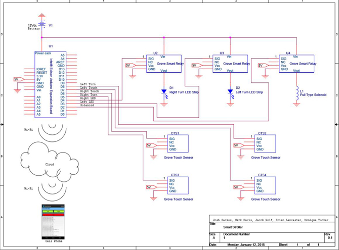Click the CTS1 Grove Touch Sensor block
Viewport: 339px width, 250px height.
[178, 143]
